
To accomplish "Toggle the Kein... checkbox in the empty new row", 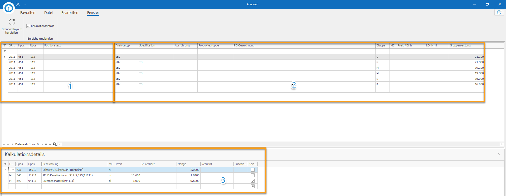I will 253,186.
